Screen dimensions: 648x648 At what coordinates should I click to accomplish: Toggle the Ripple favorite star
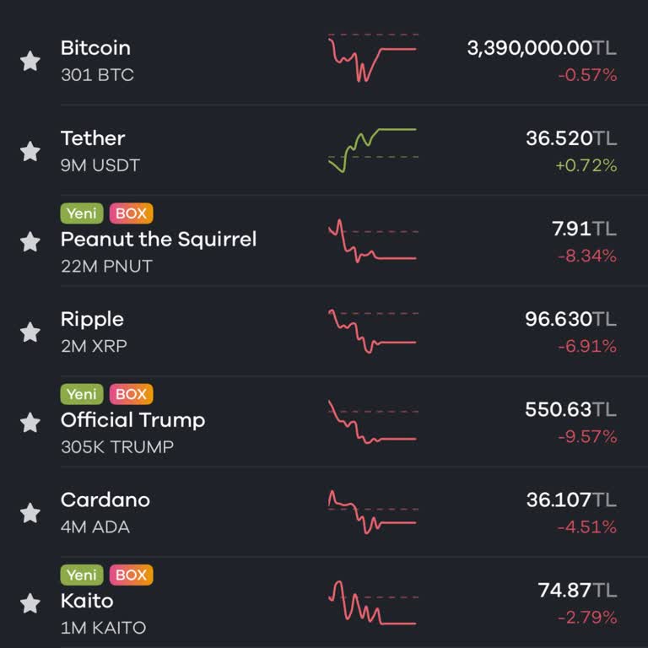(x=30, y=332)
